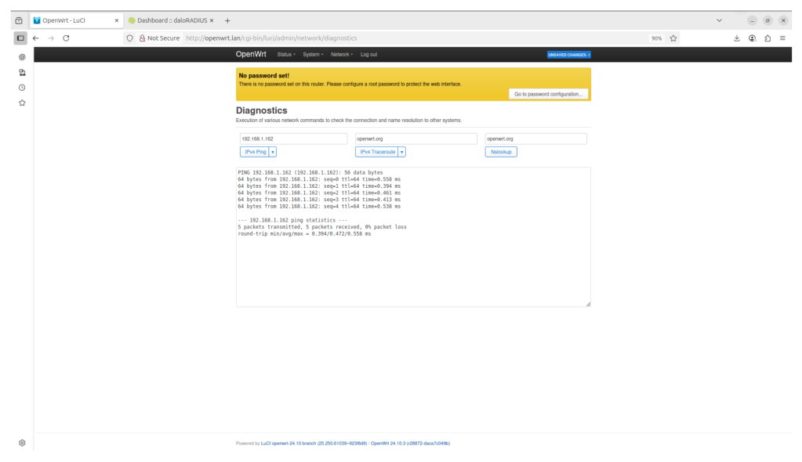The width and height of the screenshot is (802, 462).
Task: Expand the IPv4 Ping dropdown arrow
Action: pyautogui.click(x=273, y=152)
